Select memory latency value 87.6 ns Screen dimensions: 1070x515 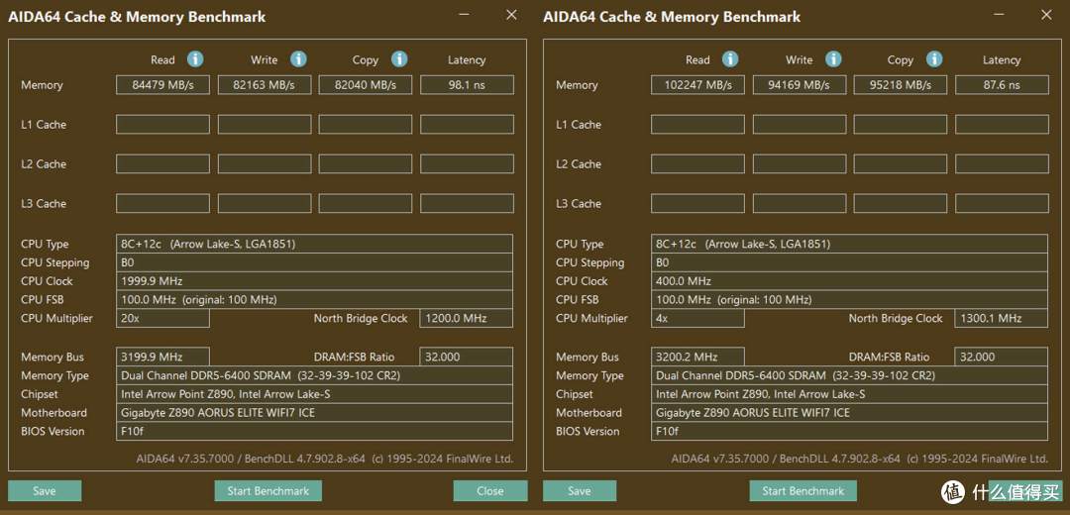(1002, 85)
